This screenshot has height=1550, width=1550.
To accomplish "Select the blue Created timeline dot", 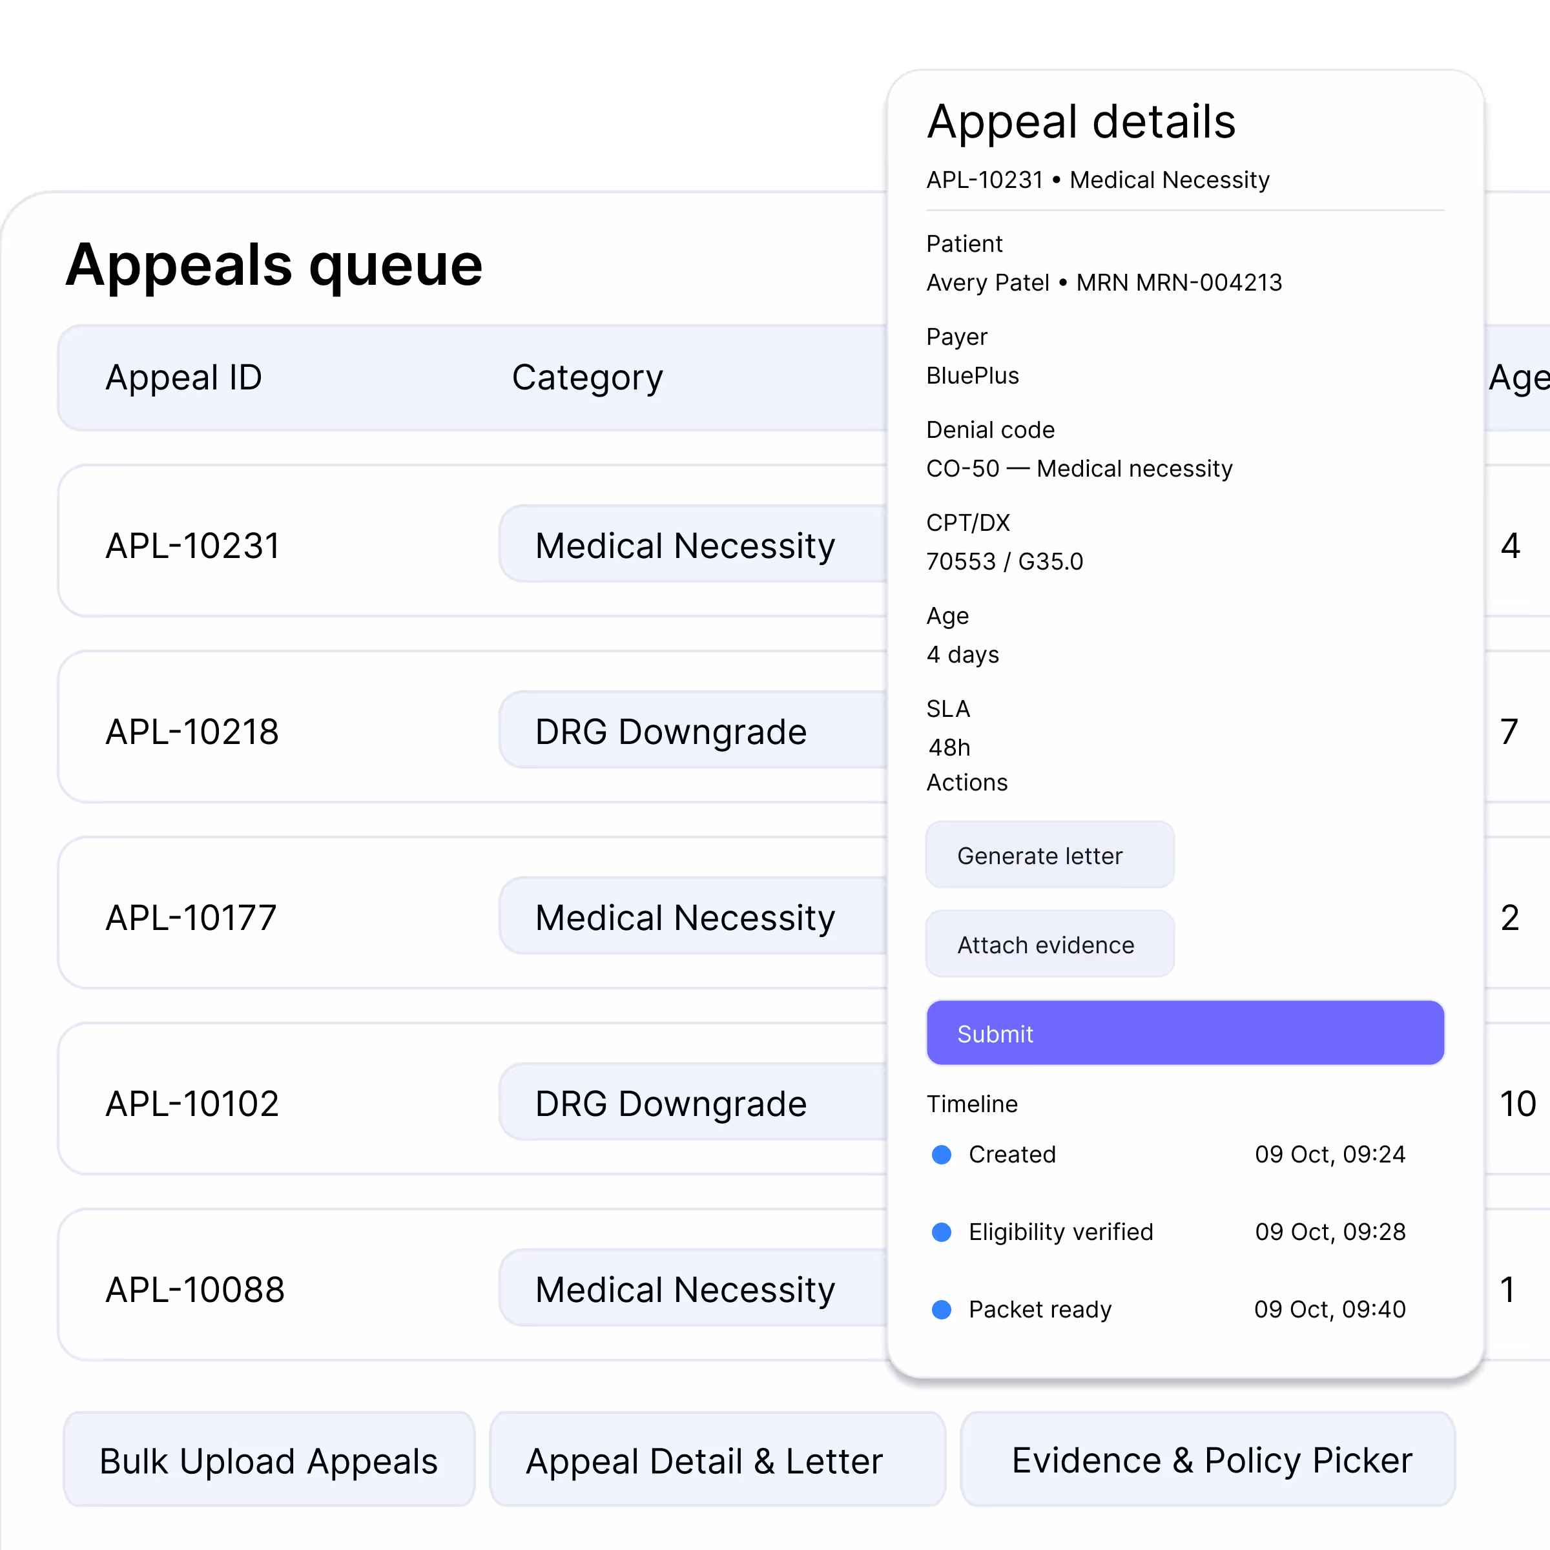I will point(941,1155).
